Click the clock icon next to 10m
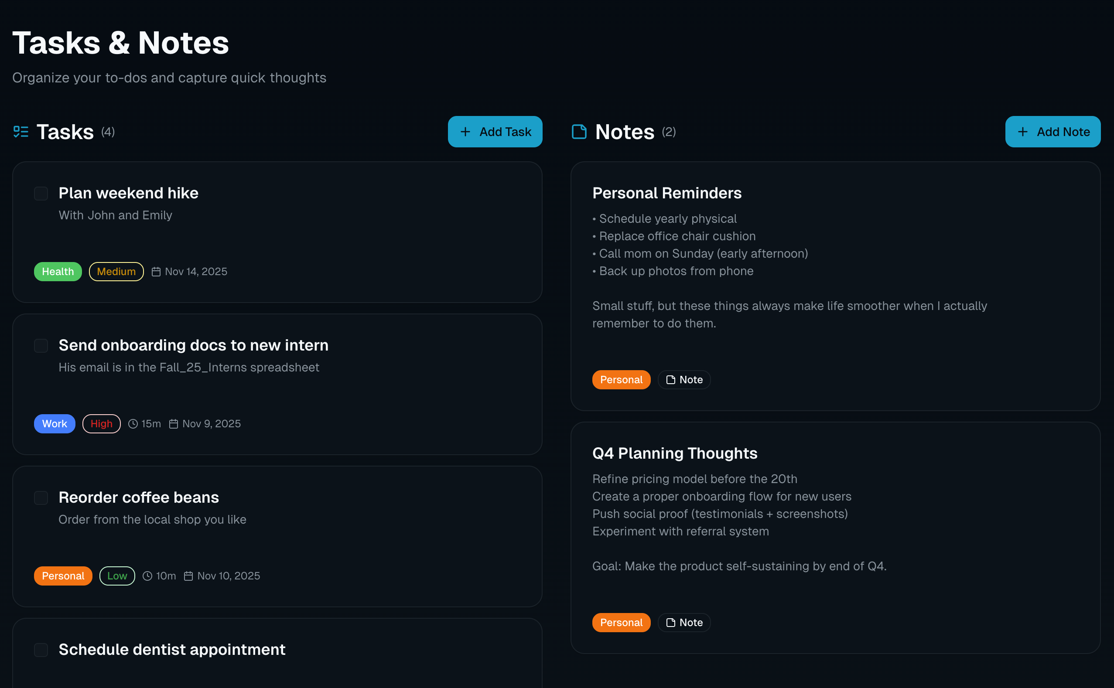This screenshot has height=688, width=1114. pyautogui.click(x=147, y=576)
